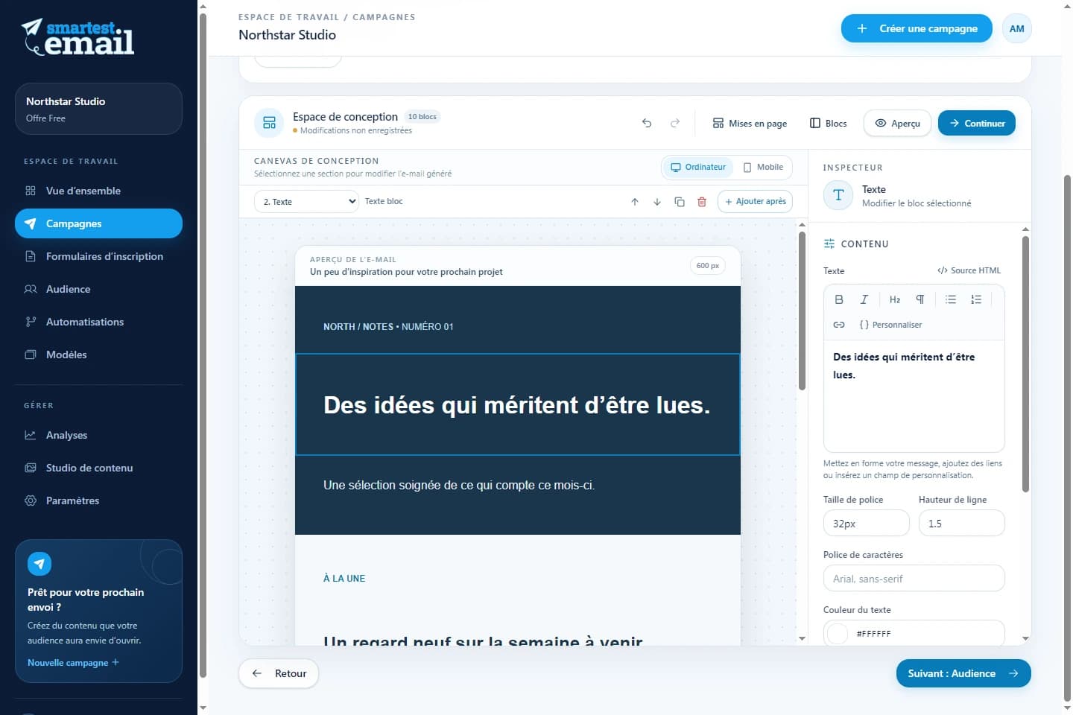Insert numbered list
The image size is (1073, 715).
[x=976, y=299]
